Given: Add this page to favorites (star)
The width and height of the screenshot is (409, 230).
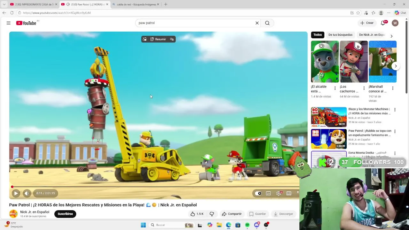Looking at the screenshot, I should pos(358,13).
